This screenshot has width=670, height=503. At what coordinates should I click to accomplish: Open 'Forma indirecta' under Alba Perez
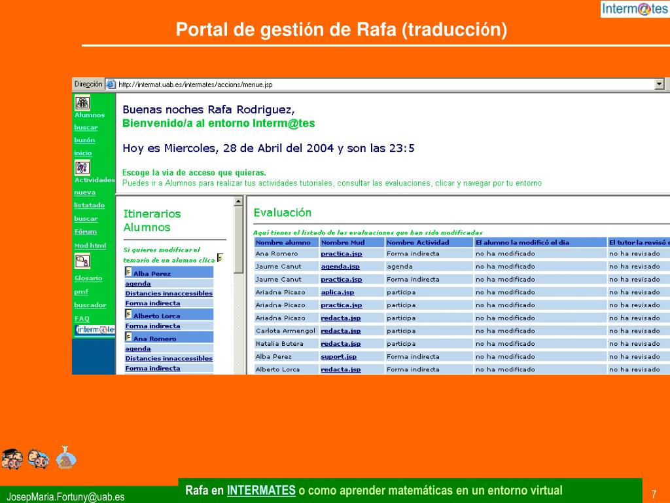[152, 303]
